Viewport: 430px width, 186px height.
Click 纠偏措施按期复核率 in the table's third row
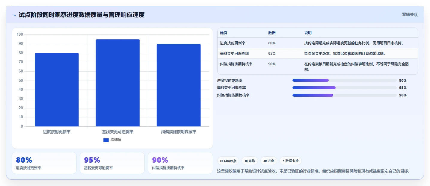tap(236, 64)
